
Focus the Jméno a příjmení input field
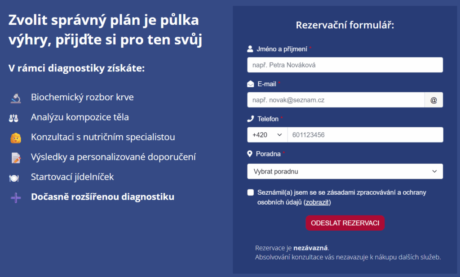[x=345, y=65]
